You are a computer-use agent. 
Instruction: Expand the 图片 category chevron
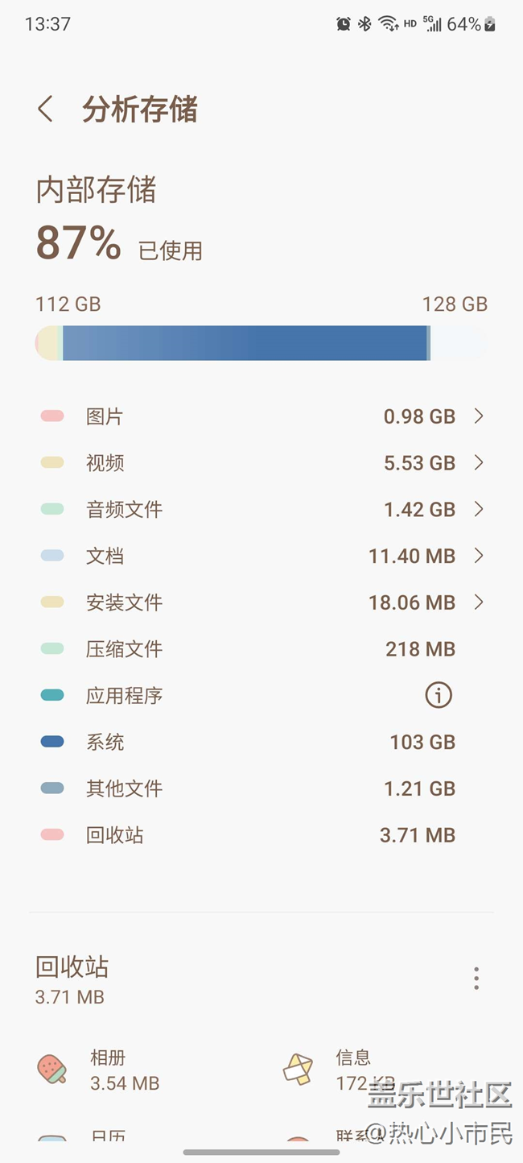point(479,416)
